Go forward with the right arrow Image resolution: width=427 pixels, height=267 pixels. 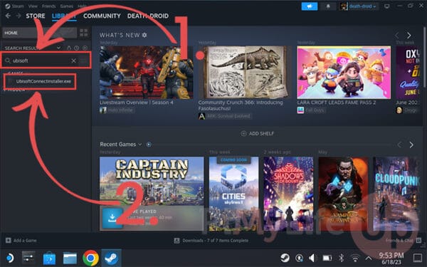click(19, 16)
